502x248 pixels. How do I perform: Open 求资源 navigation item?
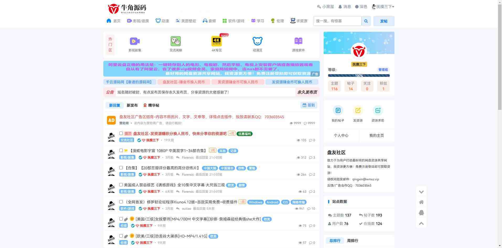[299, 21]
